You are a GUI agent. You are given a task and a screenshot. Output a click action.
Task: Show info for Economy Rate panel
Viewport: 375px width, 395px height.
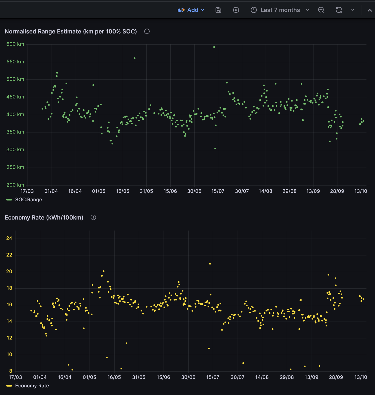coord(93,217)
